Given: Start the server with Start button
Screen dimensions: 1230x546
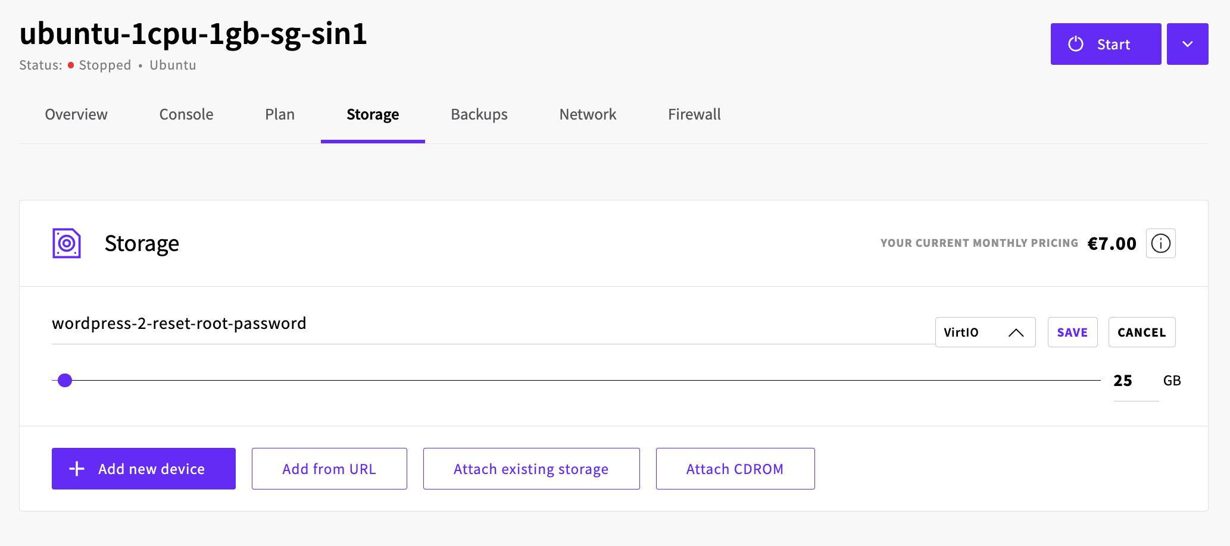Looking at the screenshot, I should pyautogui.click(x=1106, y=44).
